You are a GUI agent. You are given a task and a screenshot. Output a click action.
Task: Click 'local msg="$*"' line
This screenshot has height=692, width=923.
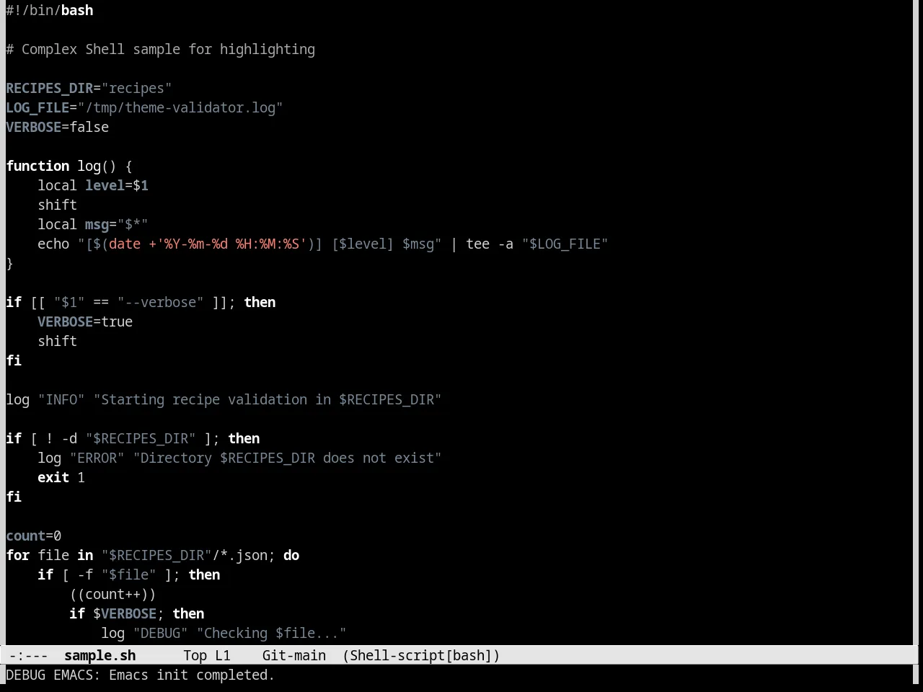[93, 224]
